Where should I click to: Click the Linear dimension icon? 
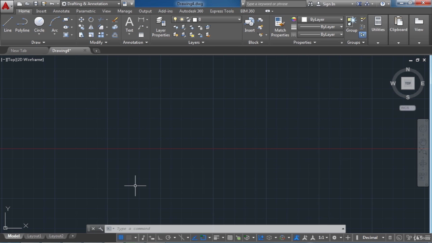tap(141, 20)
